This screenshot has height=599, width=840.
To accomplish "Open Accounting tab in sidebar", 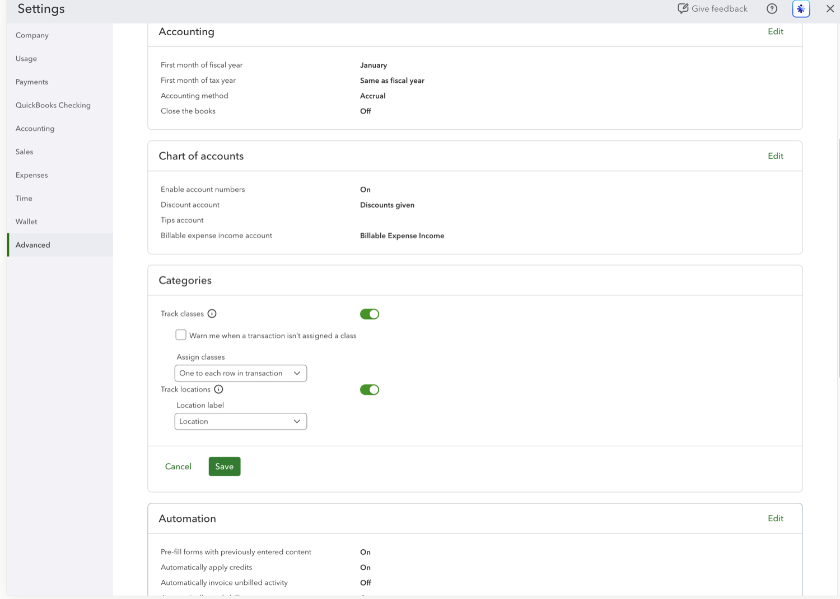I will [60, 129].
